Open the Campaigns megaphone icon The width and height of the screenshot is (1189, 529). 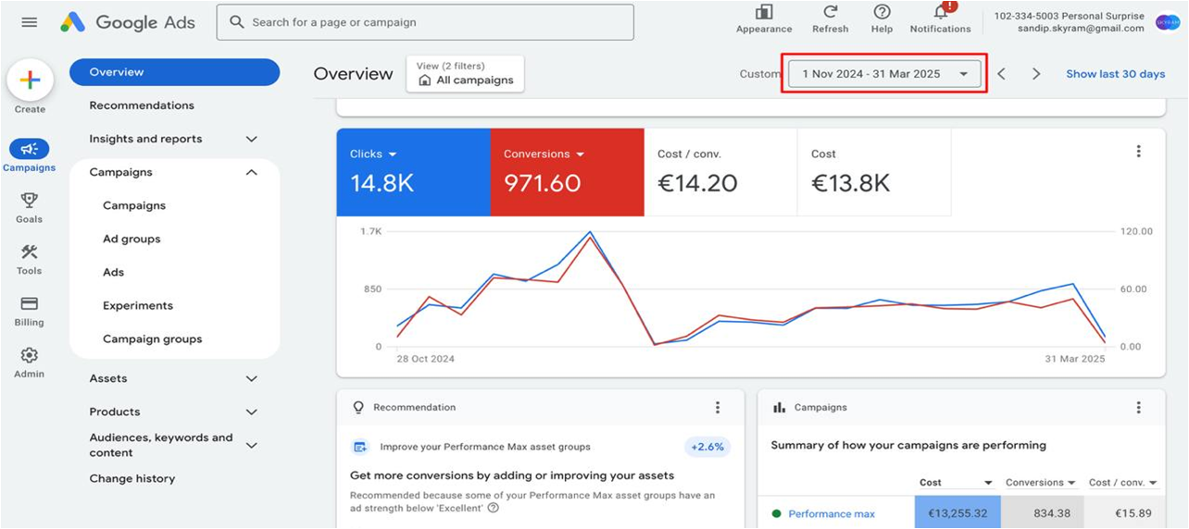click(x=29, y=149)
